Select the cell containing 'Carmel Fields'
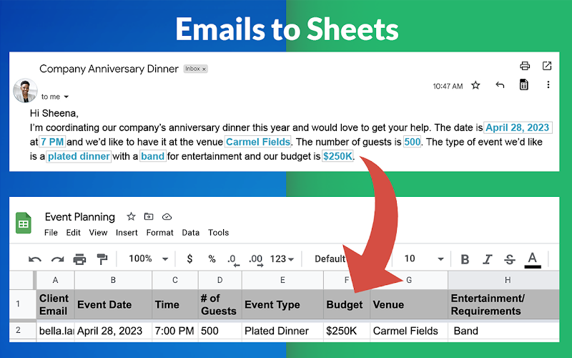The image size is (572, 358). click(409, 331)
